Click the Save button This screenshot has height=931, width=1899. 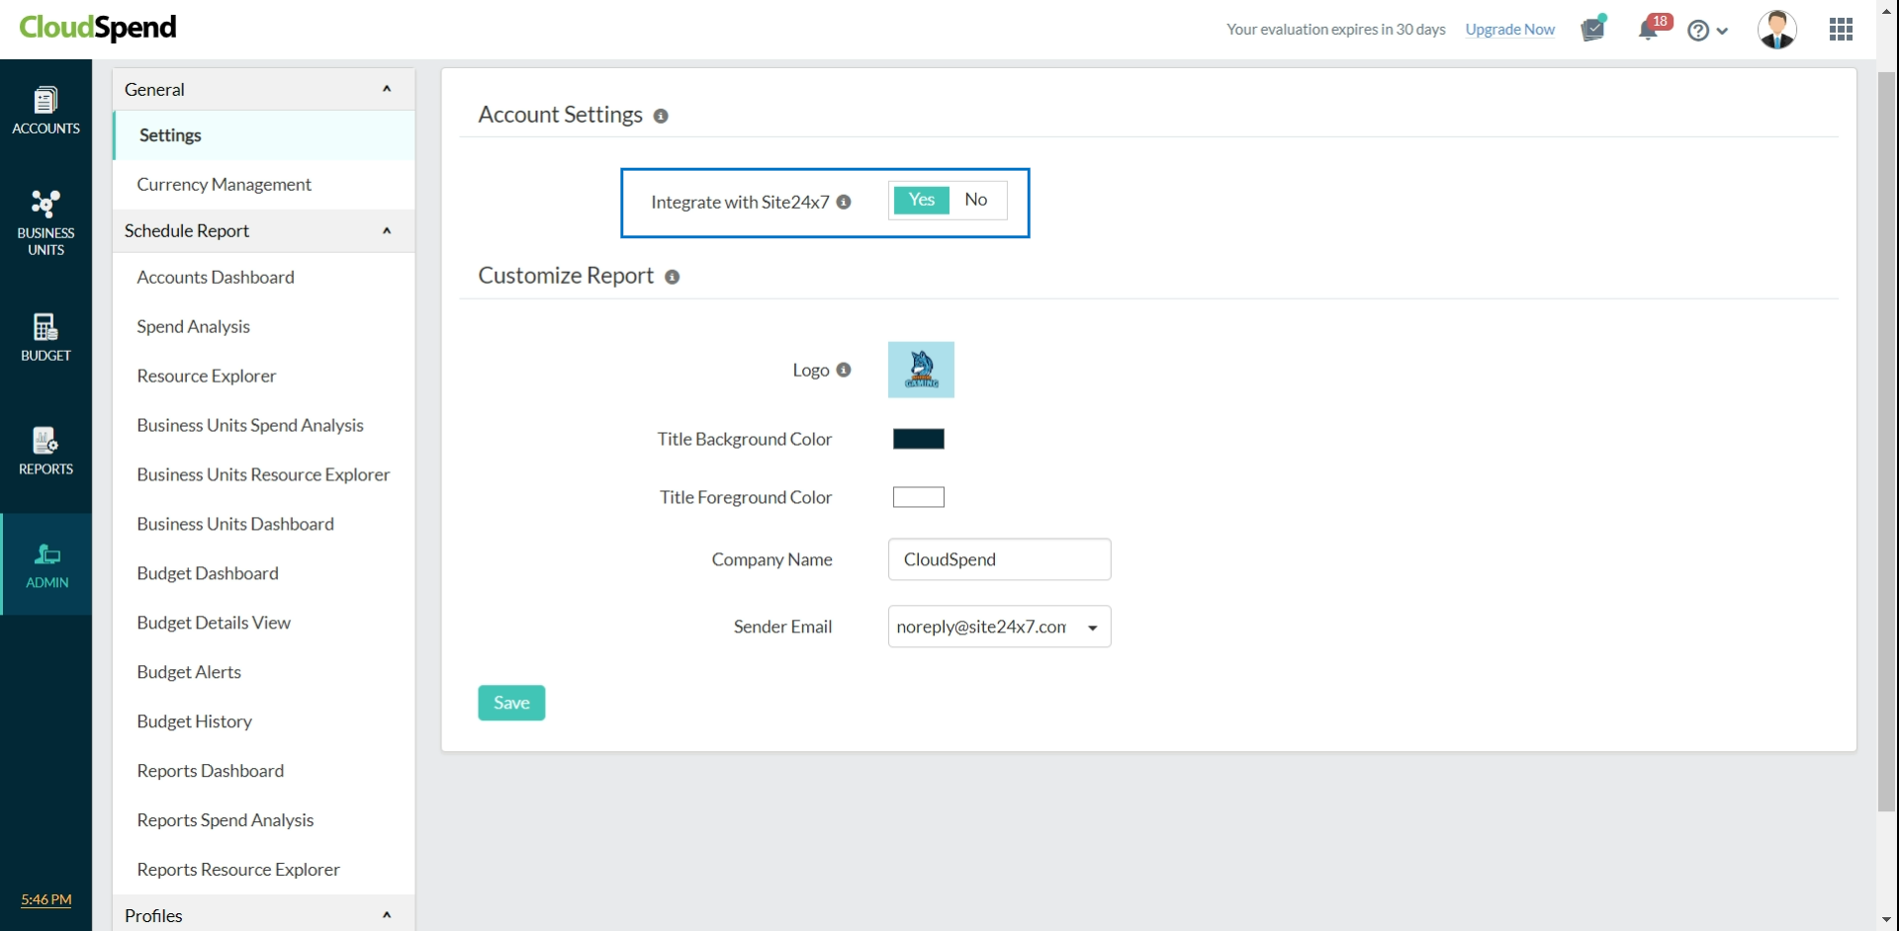tap(511, 703)
